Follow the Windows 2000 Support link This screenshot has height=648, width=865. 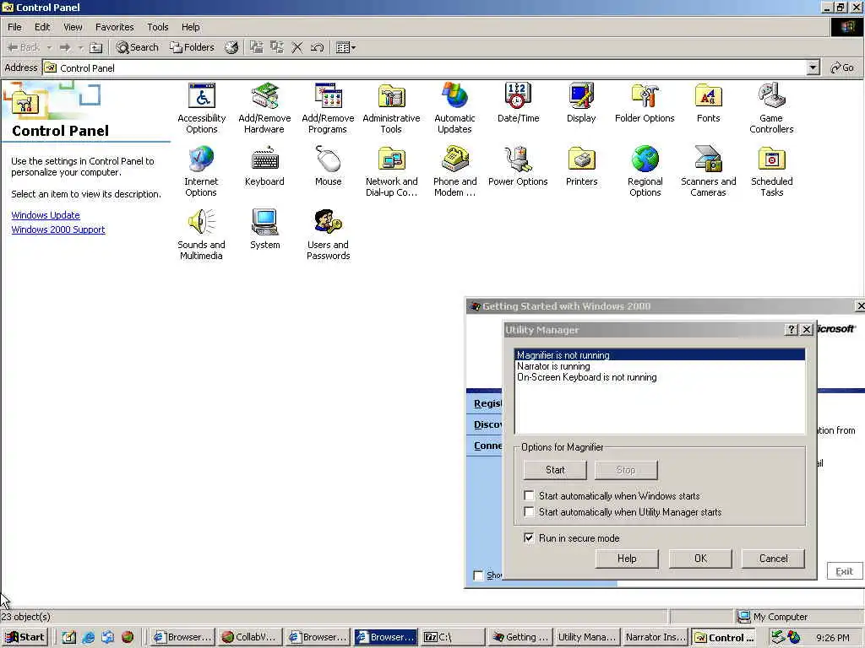58,229
